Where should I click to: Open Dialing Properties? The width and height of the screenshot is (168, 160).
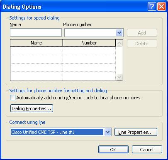coord(32,108)
